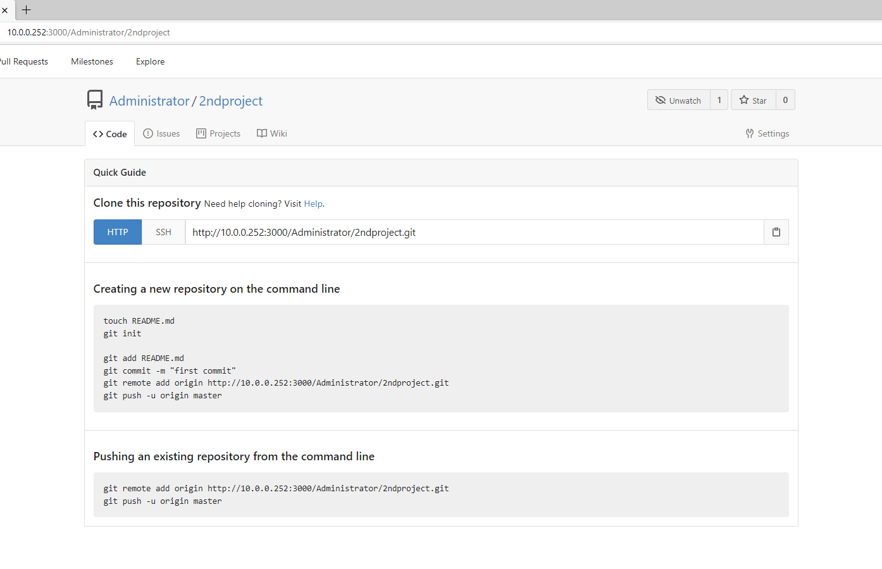Open the Wiki tab
Viewport: 882px width, 569px height.
point(272,134)
